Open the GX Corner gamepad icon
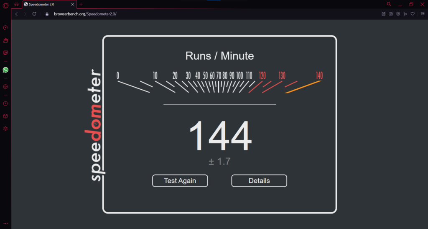 click(x=16, y=4)
